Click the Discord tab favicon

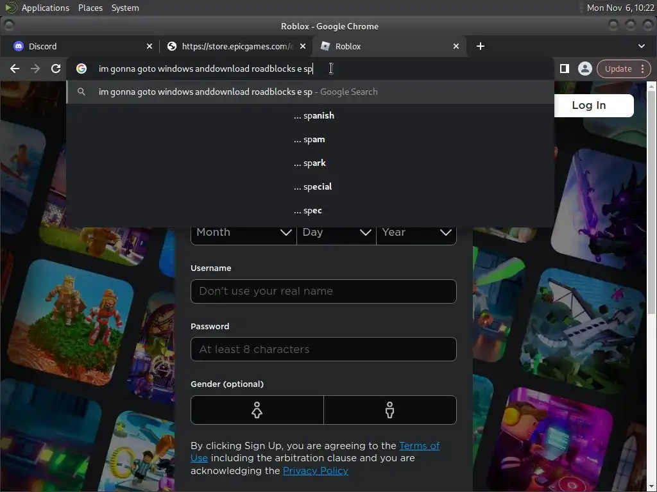tap(19, 46)
